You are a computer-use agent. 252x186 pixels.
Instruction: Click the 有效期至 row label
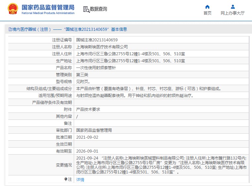64,151
